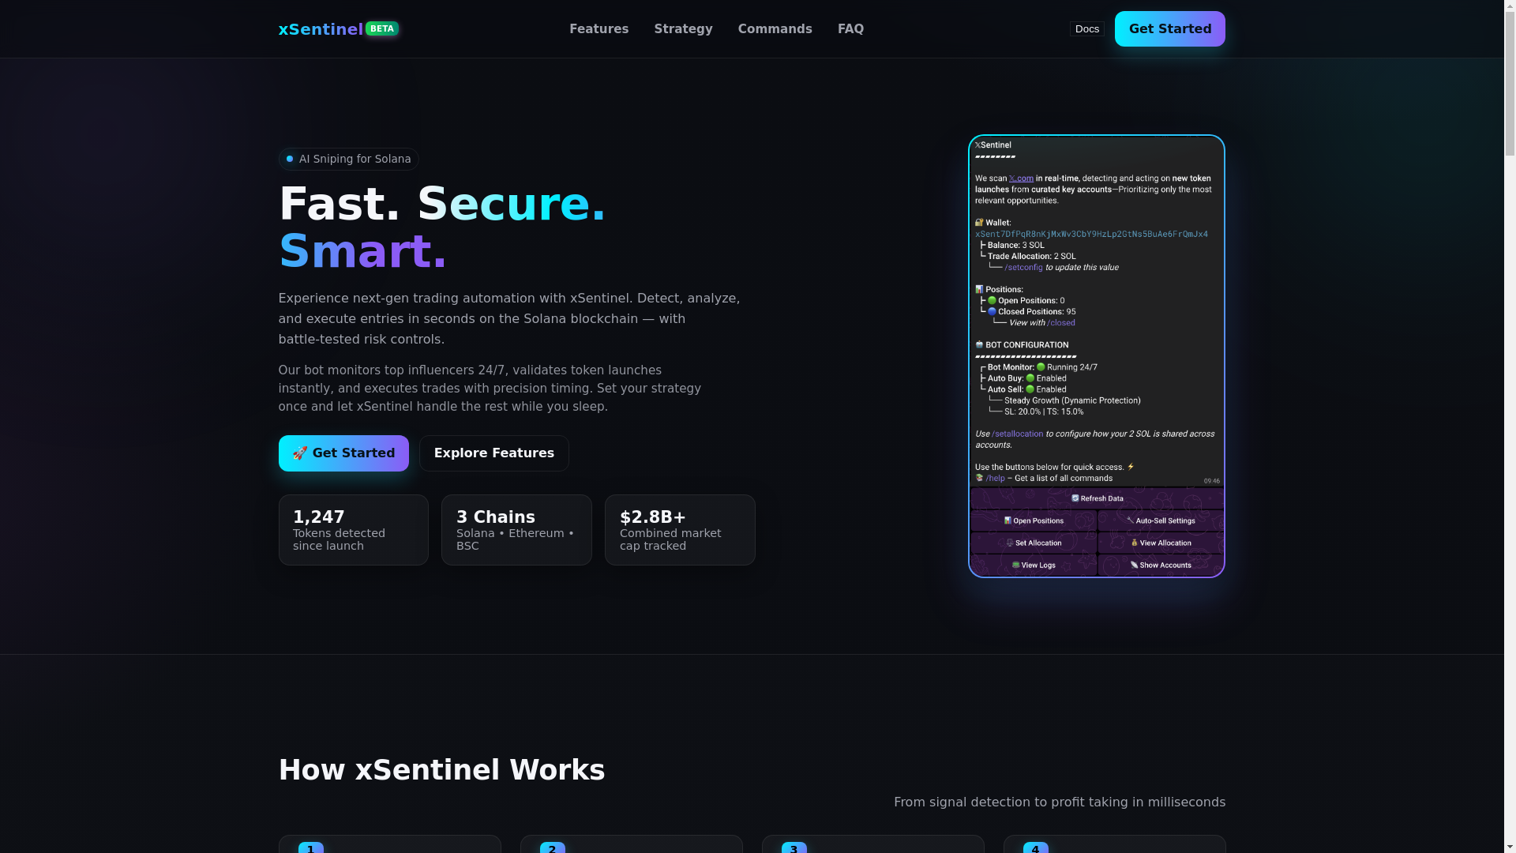Click 'From signal detection to profit taking' text

coord(1060,802)
